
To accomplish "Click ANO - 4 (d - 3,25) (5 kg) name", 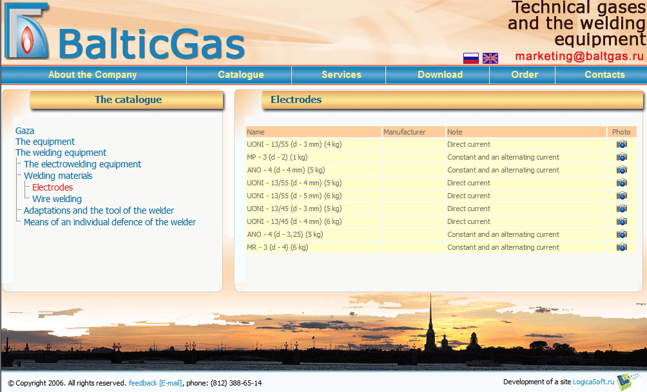I will pos(285,234).
